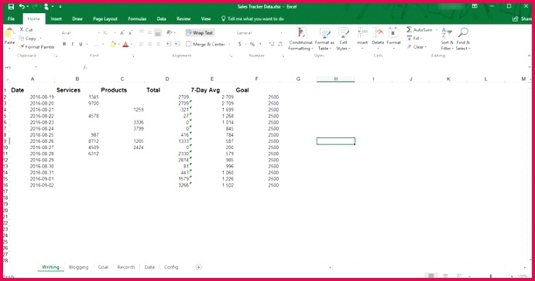Toggle Wrap Text
Image resolution: width=535 pixels, height=281 pixels.
point(200,32)
